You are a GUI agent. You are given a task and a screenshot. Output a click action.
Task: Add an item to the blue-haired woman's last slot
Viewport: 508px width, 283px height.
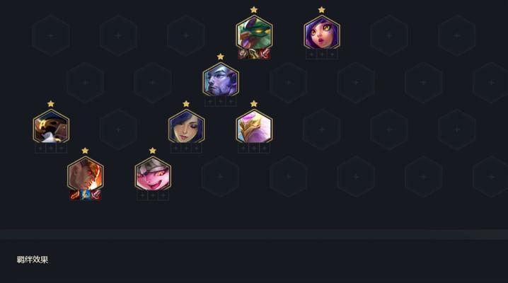coord(197,149)
